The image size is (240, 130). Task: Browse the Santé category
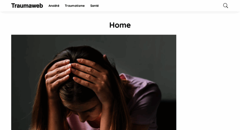(x=95, y=6)
